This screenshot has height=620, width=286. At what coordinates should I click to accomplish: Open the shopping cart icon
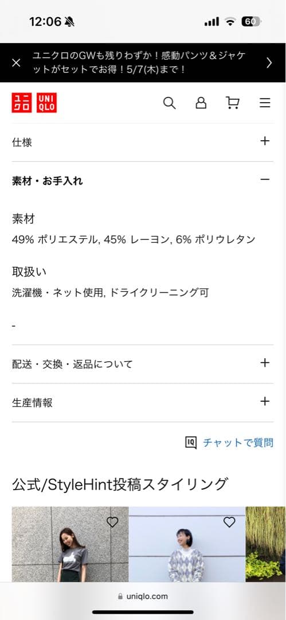point(233,103)
